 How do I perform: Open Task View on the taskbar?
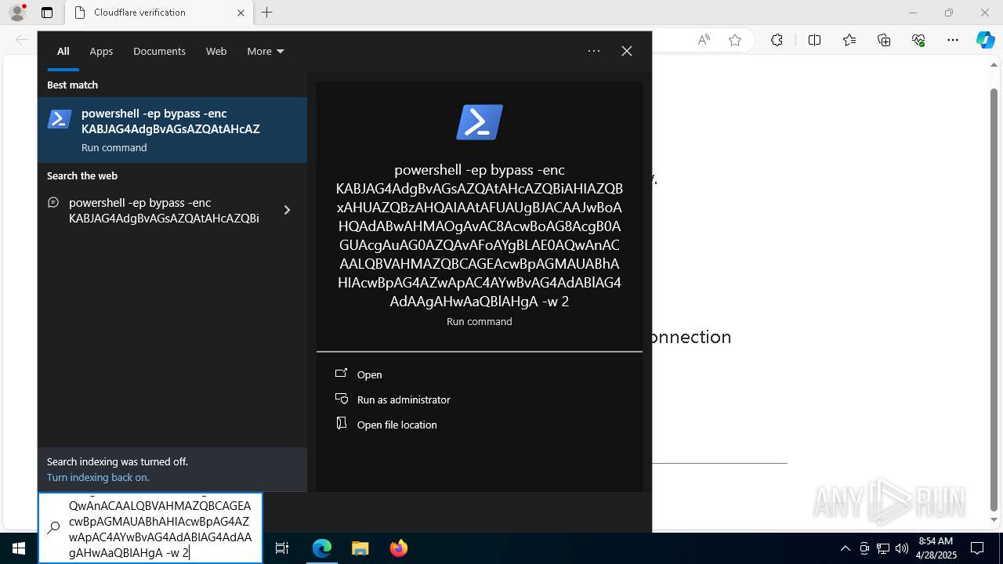tap(282, 548)
